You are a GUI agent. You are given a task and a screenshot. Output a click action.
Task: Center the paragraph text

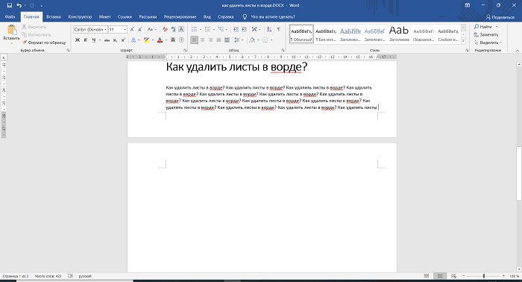(x=202, y=40)
